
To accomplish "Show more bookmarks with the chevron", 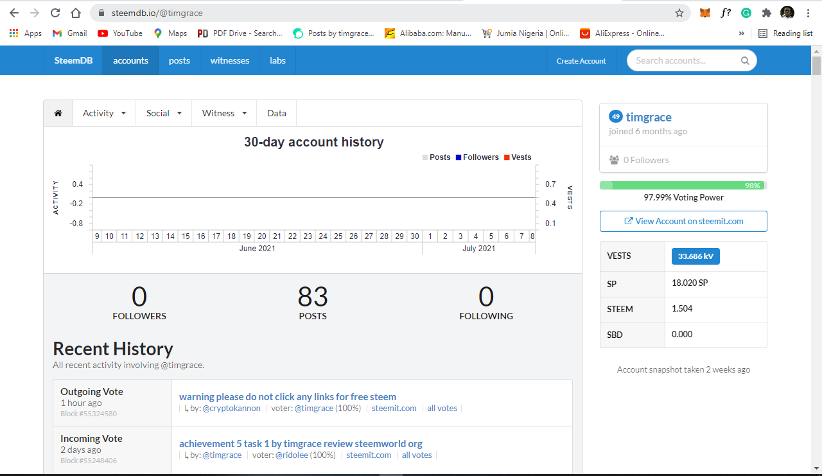I will pyautogui.click(x=742, y=33).
